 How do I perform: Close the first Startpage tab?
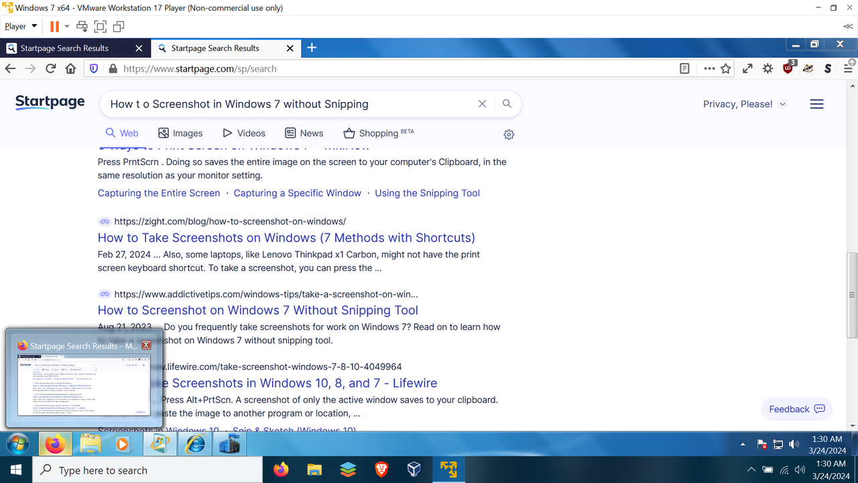139,48
